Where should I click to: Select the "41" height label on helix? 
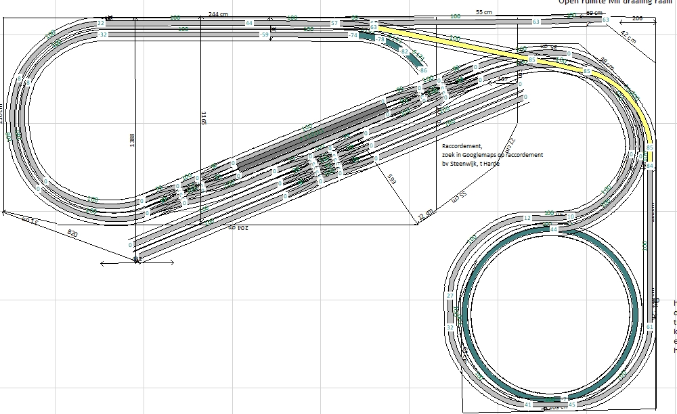click(x=527, y=405)
